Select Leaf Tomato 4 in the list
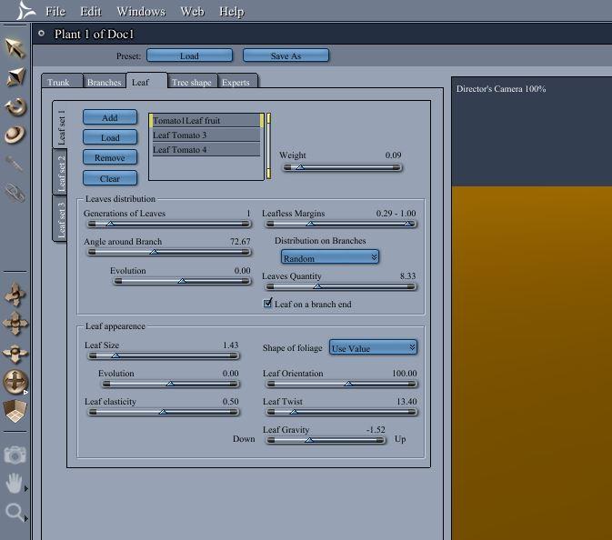The height and width of the screenshot is (540, 612). (206, 149)
